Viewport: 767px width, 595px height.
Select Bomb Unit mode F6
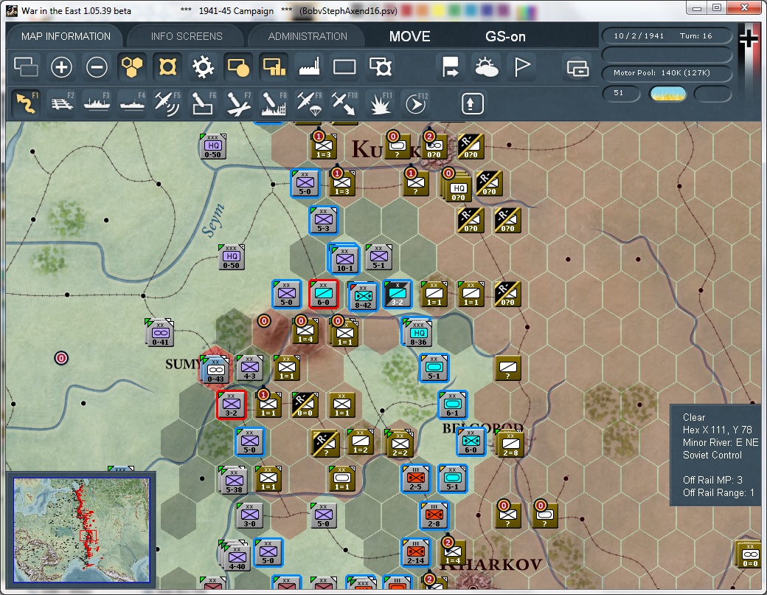click(x=203, y=103)
